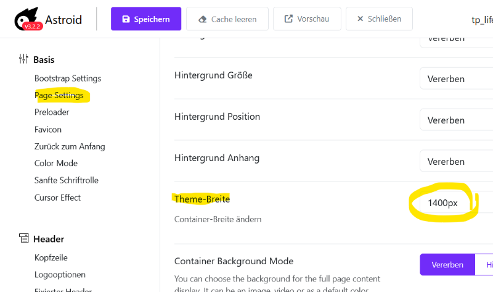Click the Speichern save button
The height and width of the screenshot is (292, 493).
(x=146, y=19)
